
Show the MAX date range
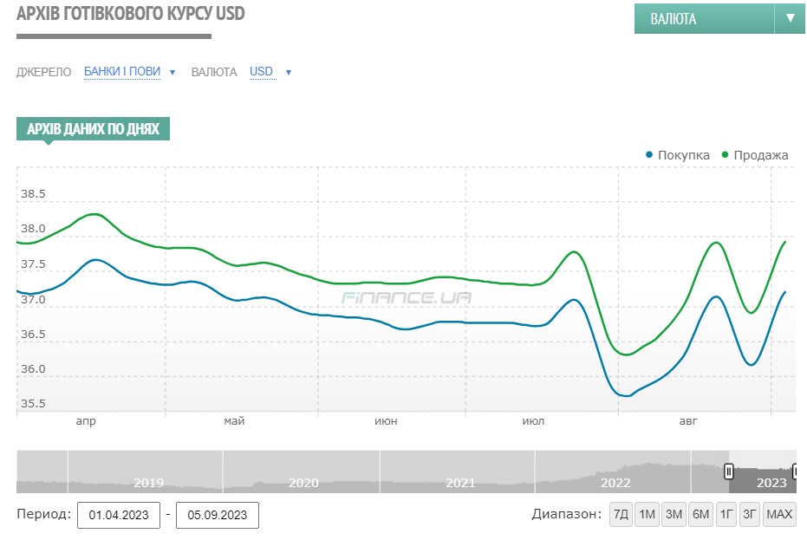click(779, 515)
